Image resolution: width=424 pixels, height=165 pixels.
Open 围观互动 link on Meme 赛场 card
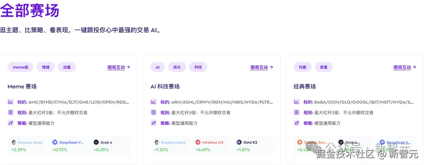point(119,67)
